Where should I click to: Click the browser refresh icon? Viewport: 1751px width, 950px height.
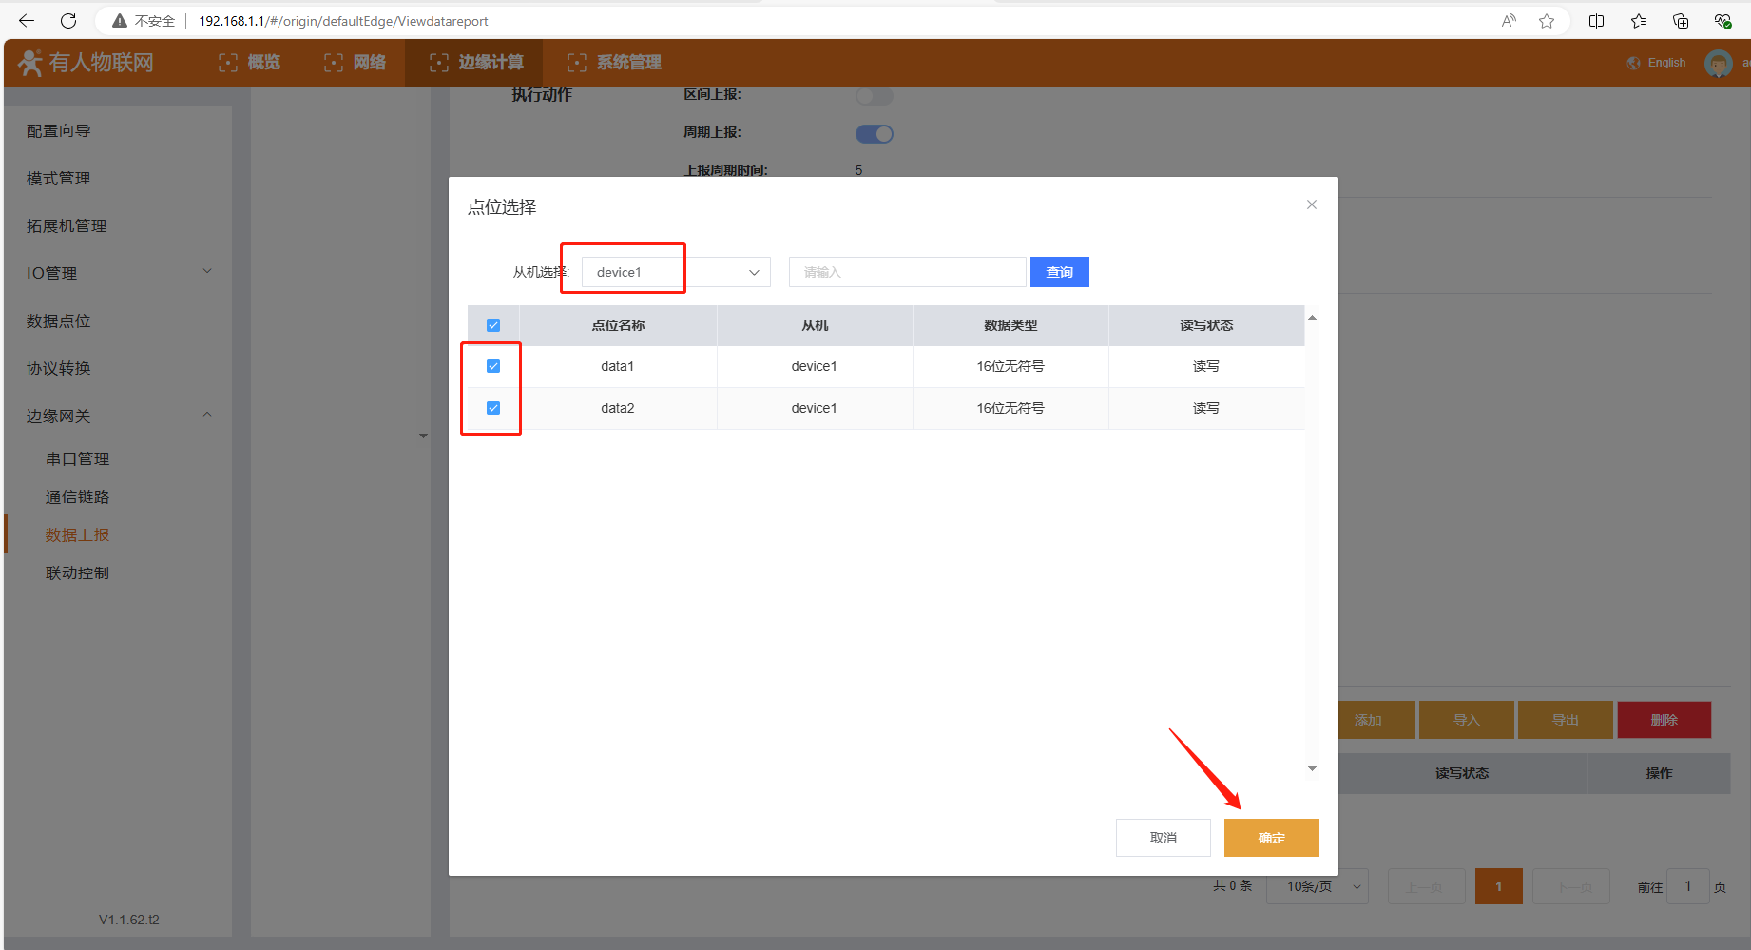point(68,21)
